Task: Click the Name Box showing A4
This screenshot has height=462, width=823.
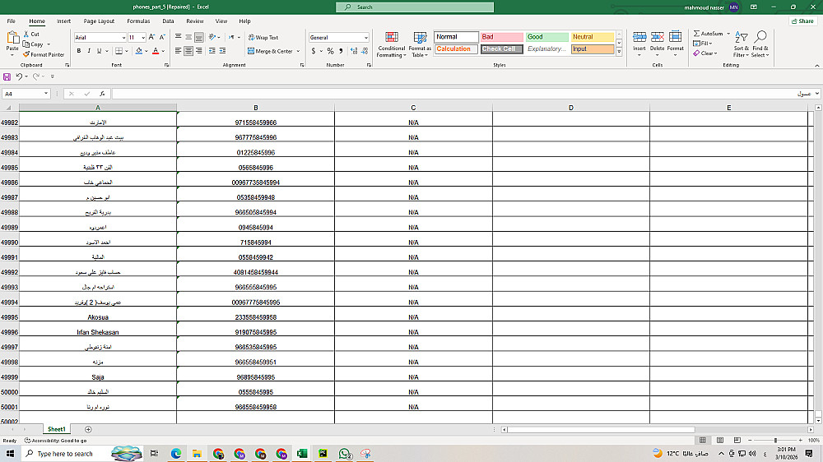Action: click(26, 94)
